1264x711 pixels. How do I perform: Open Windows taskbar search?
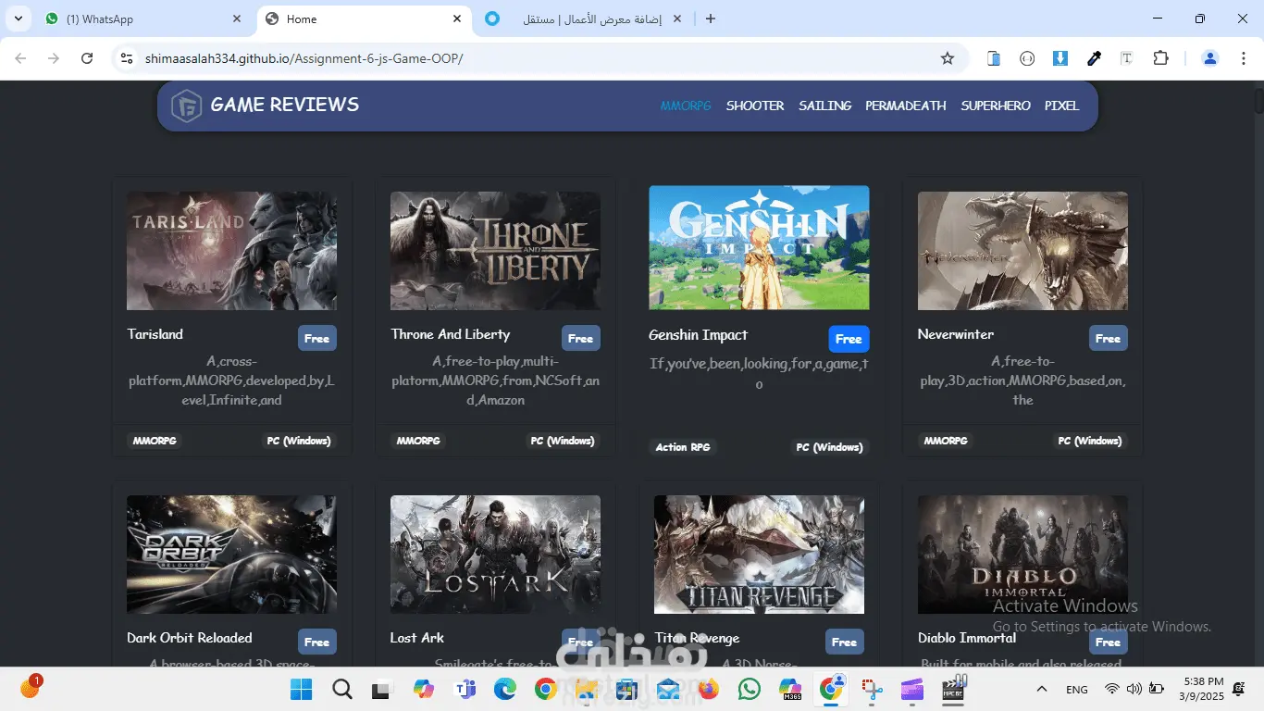342,690
